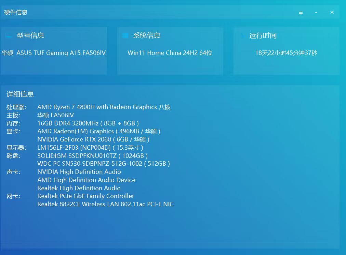The height and width of the screenshot is (255, 346).
Task: Select the AMD Ryzen 7 4800H processor line
Action: [104, 107]
